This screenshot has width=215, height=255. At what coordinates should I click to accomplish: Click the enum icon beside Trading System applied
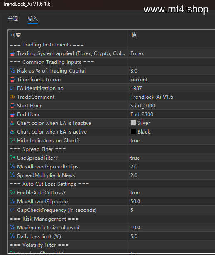coord(12,53)
